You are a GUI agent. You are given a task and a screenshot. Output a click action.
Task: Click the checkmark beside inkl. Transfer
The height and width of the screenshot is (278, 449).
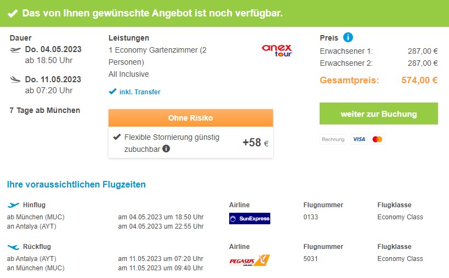point(112,92)
